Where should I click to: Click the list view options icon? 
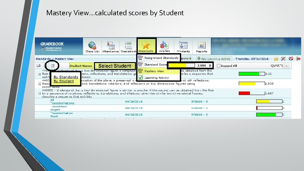click(x=53, y=66)
